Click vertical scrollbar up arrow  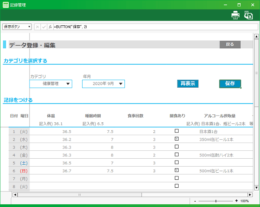257,36
